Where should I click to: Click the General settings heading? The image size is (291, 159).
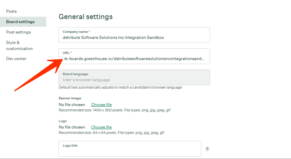click(85, 16)
